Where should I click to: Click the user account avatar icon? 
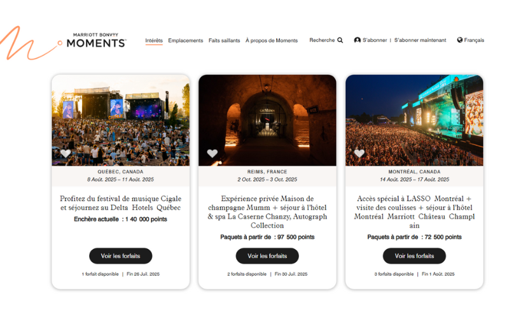coord(358,40)
